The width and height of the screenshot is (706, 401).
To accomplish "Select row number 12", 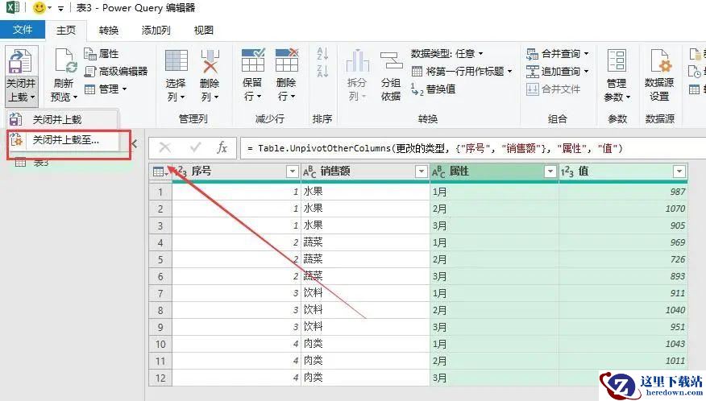I will pyautogui.click(x=160, y=378).
